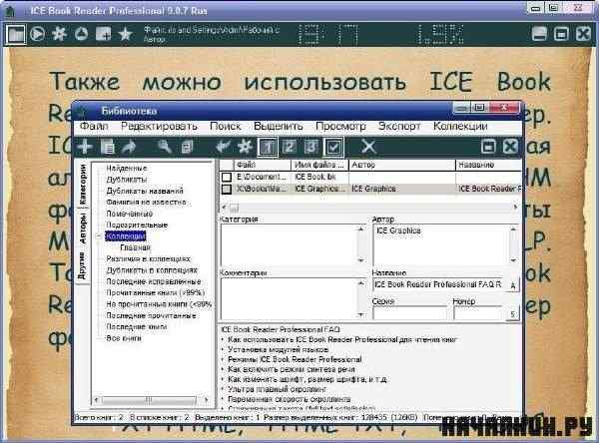Open the Выделить menu
599x443 pixels.
click(x=279, y=126)
